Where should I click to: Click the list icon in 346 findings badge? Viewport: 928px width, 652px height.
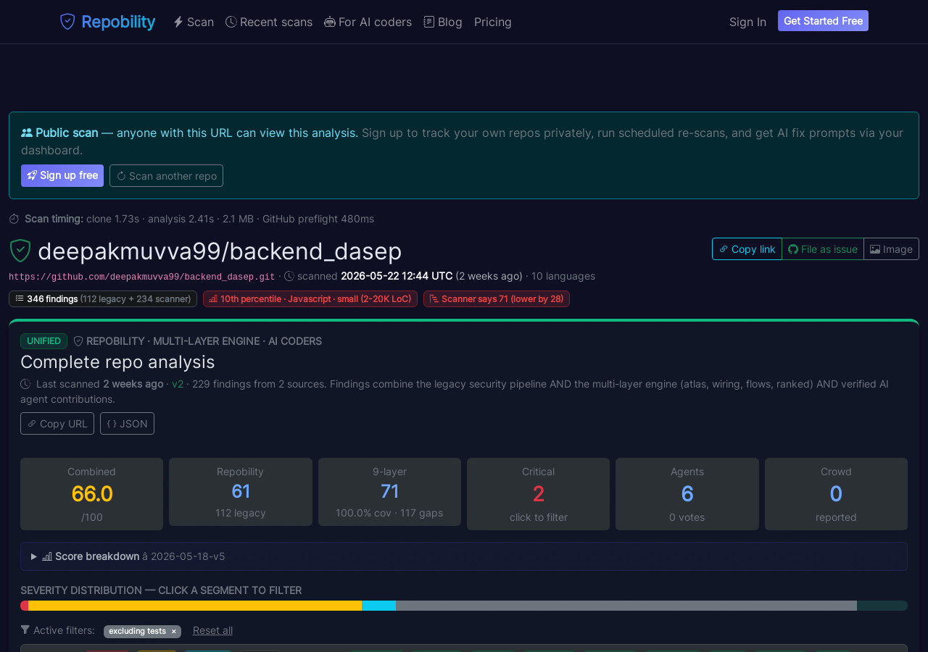point(20,298)
